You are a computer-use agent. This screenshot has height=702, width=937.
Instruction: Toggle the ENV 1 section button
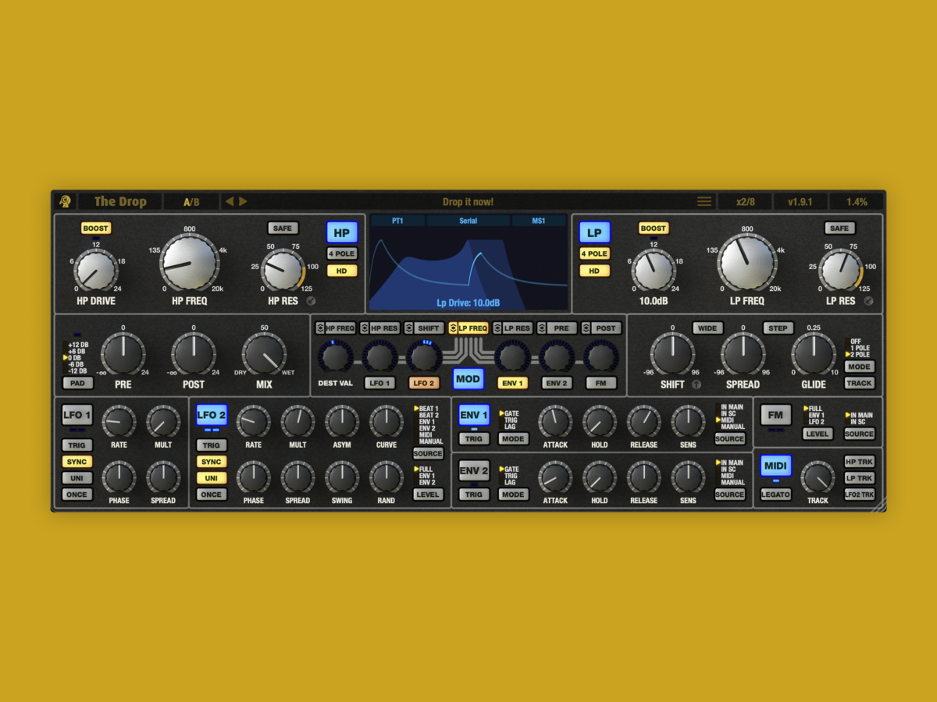tap(474, 415)
